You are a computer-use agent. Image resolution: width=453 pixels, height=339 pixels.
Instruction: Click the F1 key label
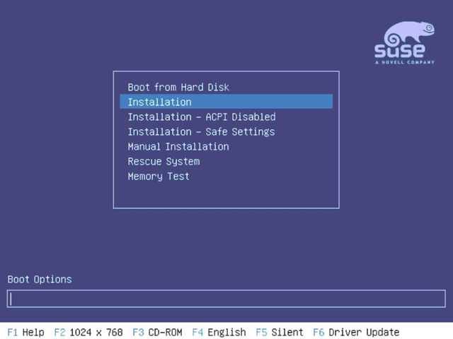(x=13, y=332)
